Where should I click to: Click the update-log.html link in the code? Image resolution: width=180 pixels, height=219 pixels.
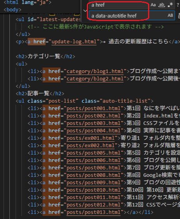coord(74,42)
